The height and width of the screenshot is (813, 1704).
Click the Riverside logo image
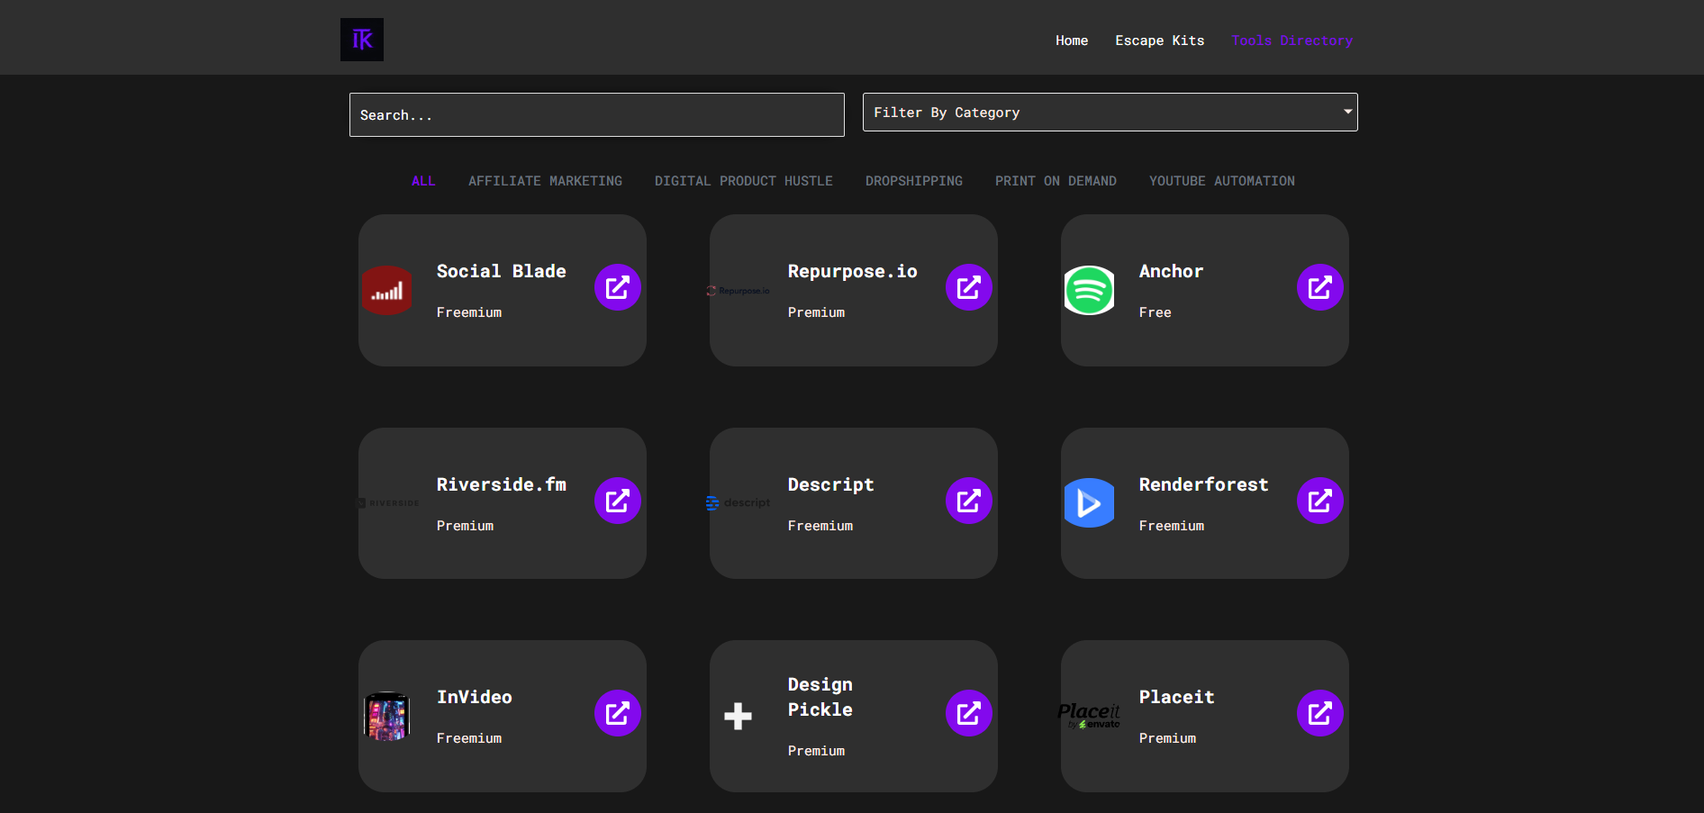click(388, 503)
